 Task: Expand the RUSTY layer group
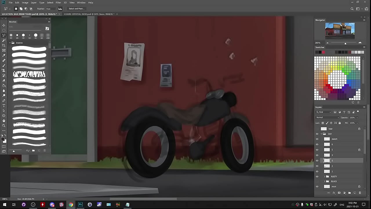324,176
